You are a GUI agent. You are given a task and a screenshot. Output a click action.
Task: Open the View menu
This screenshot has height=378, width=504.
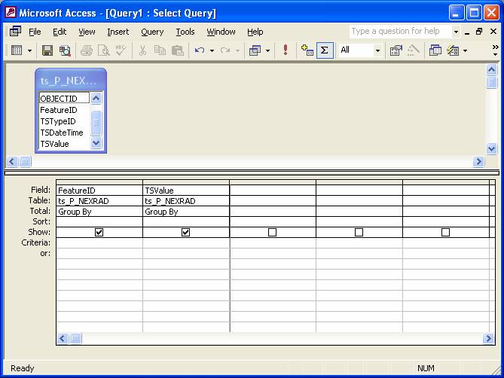coord(87,32)
